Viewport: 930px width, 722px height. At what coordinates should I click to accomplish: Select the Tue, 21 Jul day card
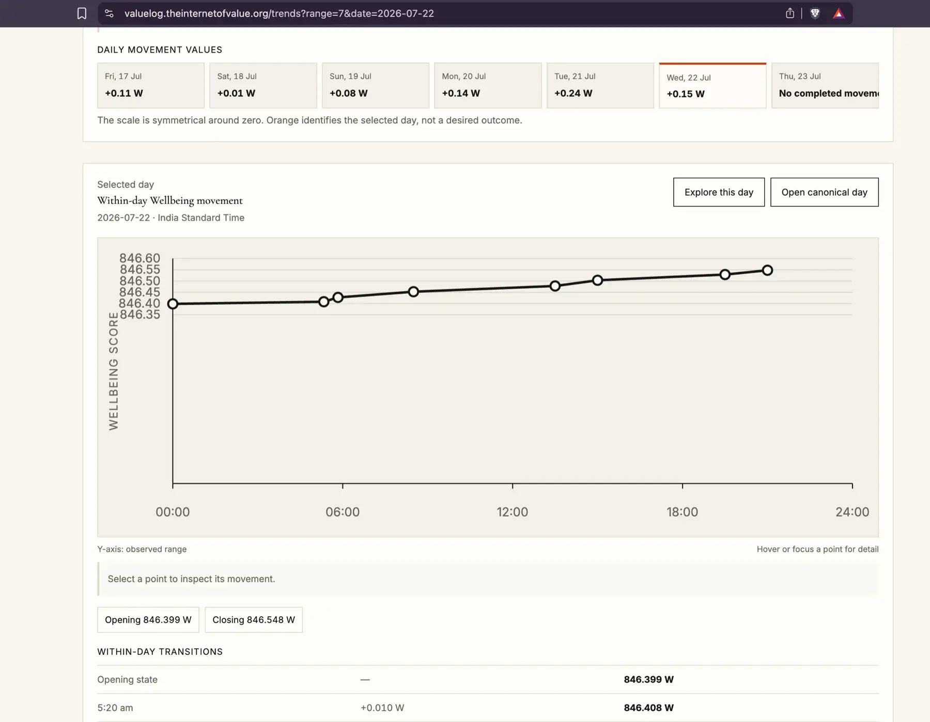(600, 85)
